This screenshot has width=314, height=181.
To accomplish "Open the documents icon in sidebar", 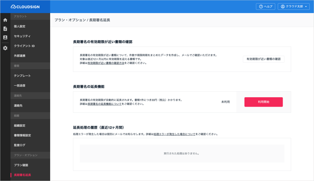I will point(5,29).
